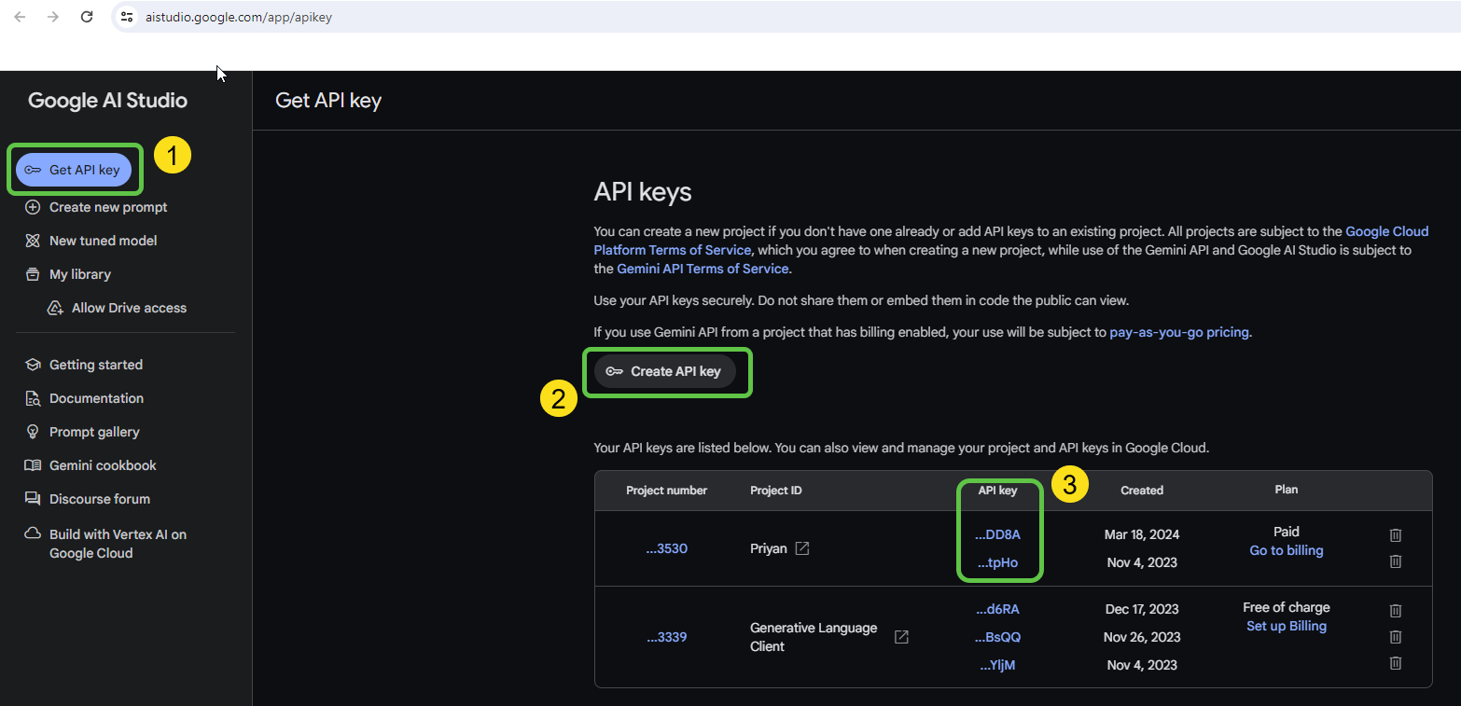Open the Documentation page
Viewport: 1461px width, 706px height.
[x=94, y=398]
